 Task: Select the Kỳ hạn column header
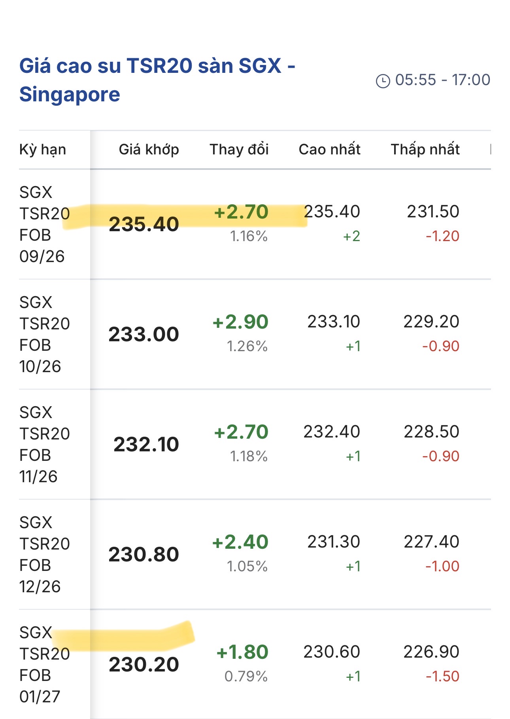pos(43,150)
